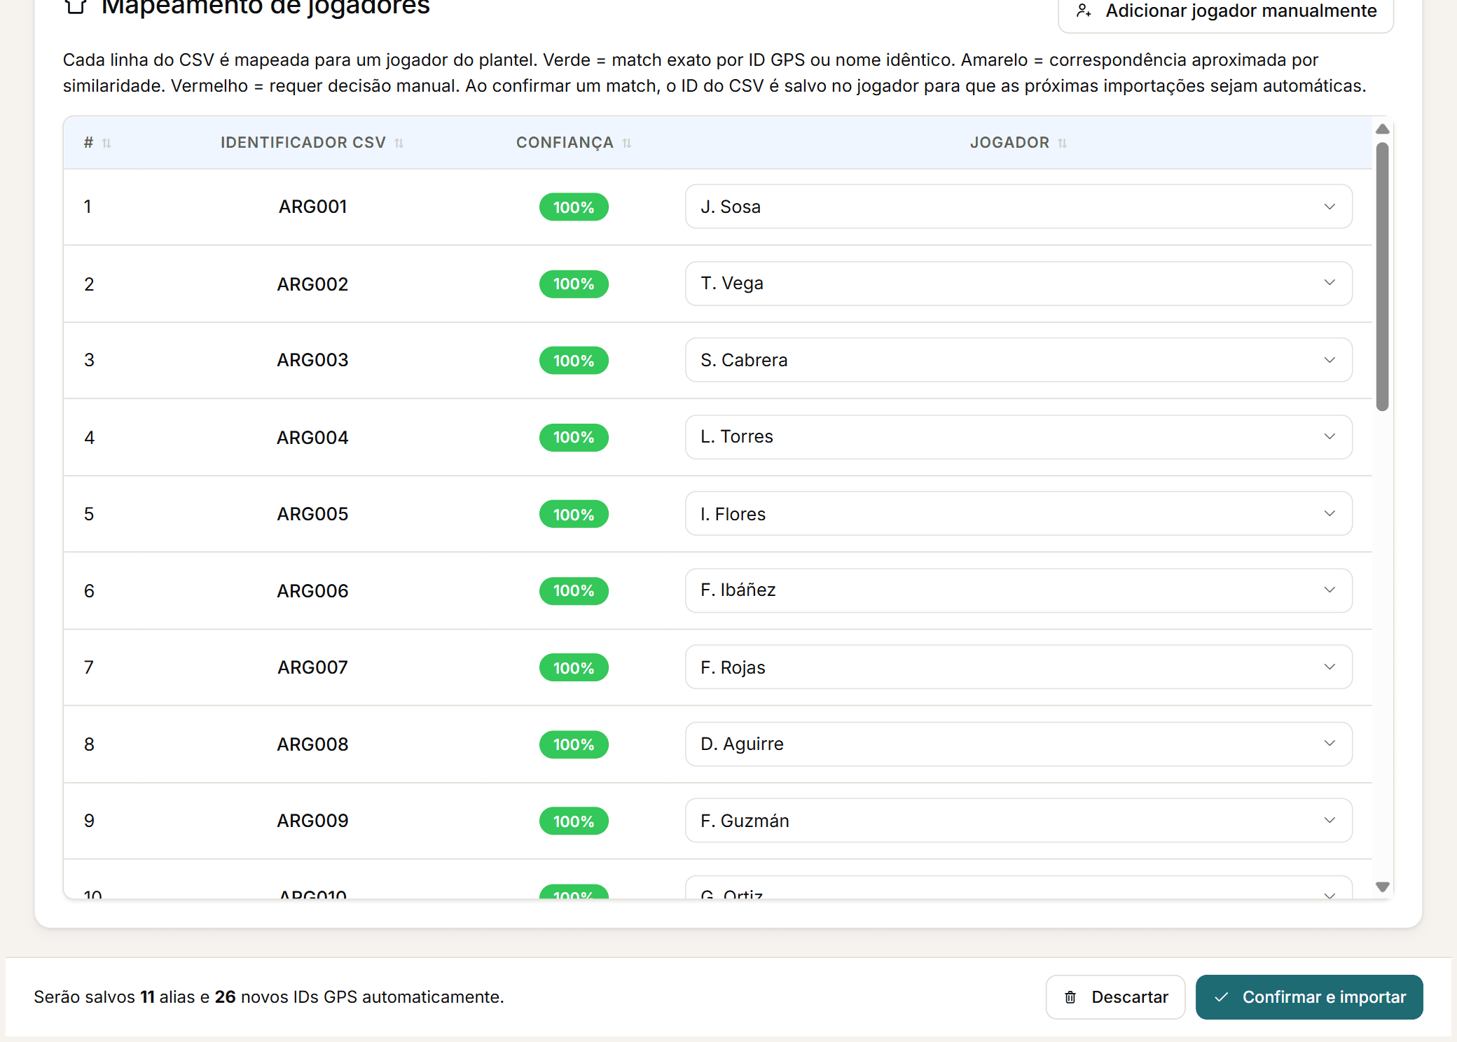Expand the L. Torres player selector

coord(1018,437)
